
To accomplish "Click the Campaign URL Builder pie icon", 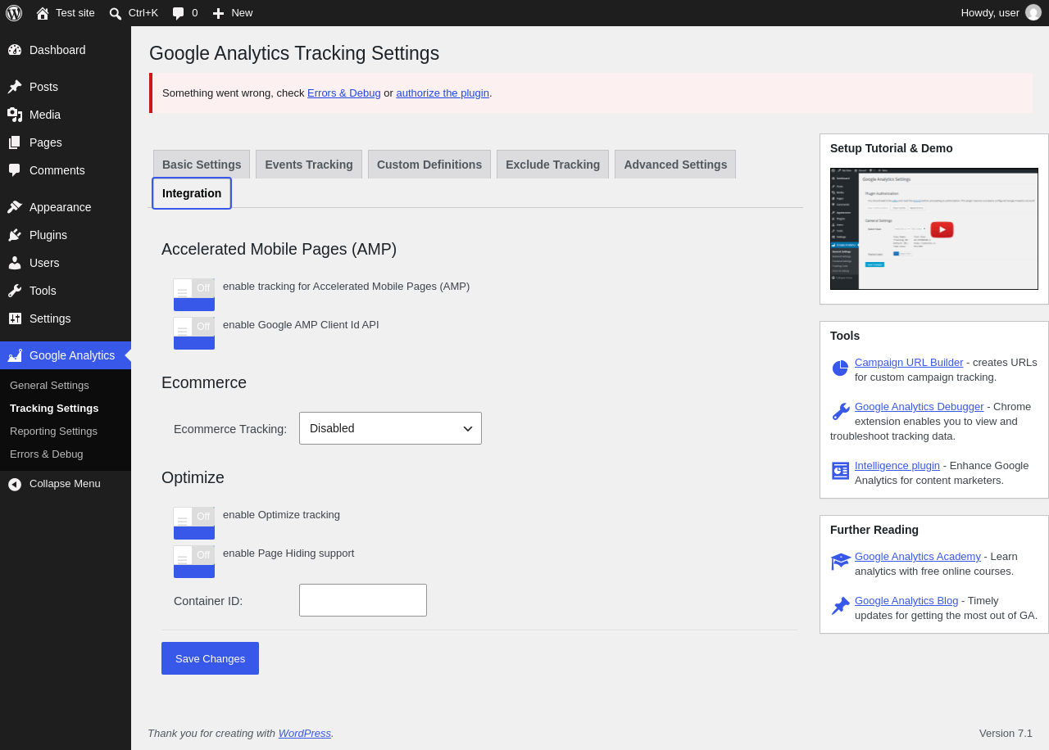I will tap(840, 368).
